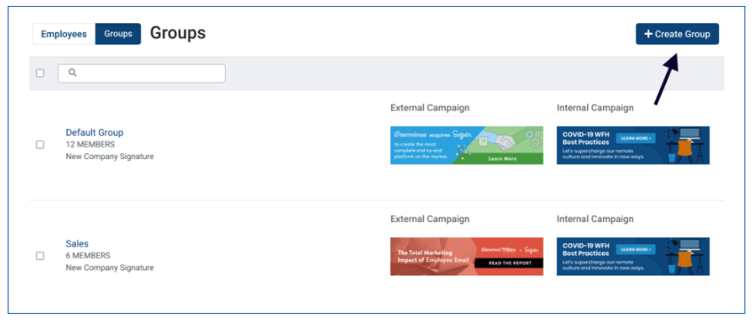Screen dimensions: 753x324
Task: Select the Groups tab
Action: [118, 34]
